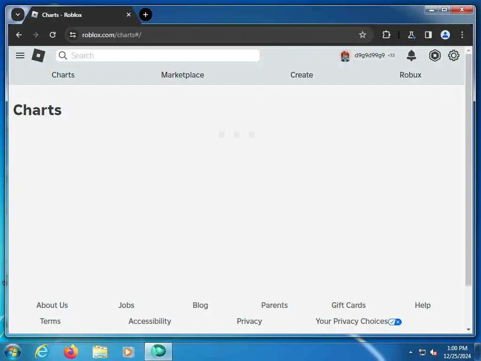Image resolution: width=481 pixels, height=361 pixels.
Task: Click the d9g9d99g9 username link
Action: coord(369,55)
